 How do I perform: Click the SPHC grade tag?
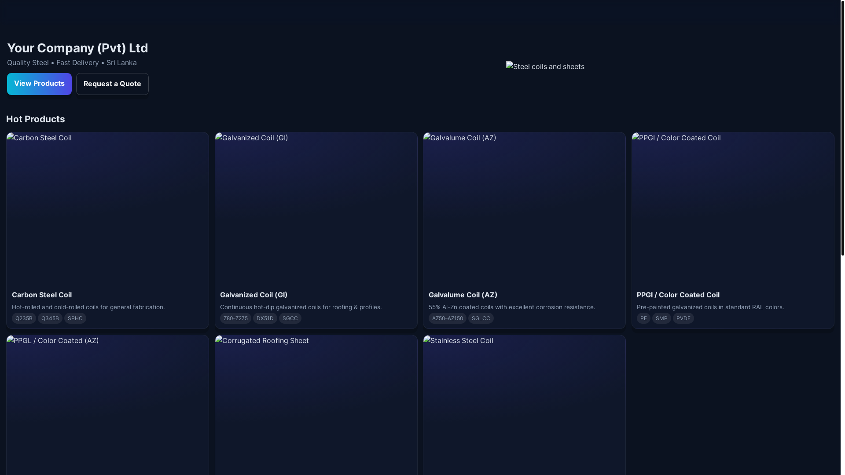click(75, 318)
